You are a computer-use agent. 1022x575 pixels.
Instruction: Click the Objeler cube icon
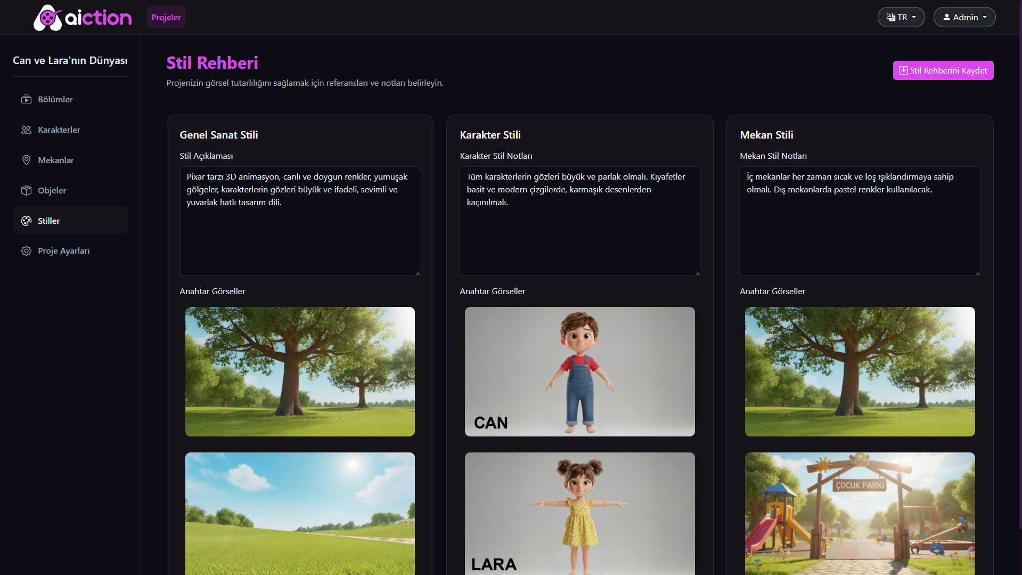(x=26, y=191)
